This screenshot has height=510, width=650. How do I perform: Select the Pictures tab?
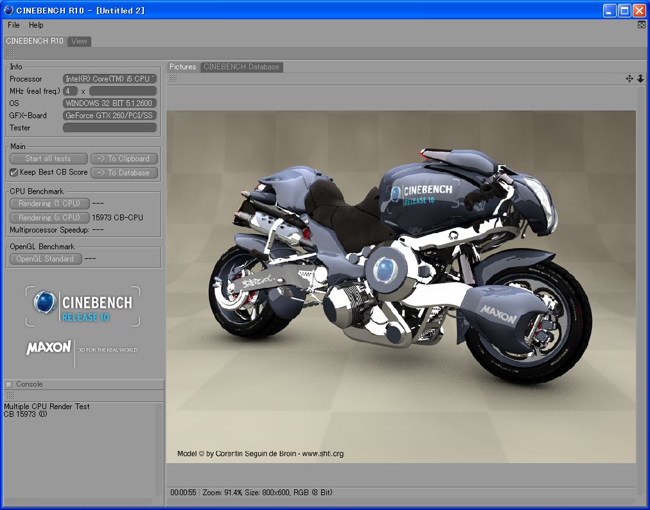(183, 67)
